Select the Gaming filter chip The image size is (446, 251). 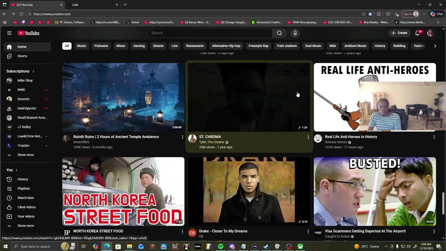tap(139, 46)
